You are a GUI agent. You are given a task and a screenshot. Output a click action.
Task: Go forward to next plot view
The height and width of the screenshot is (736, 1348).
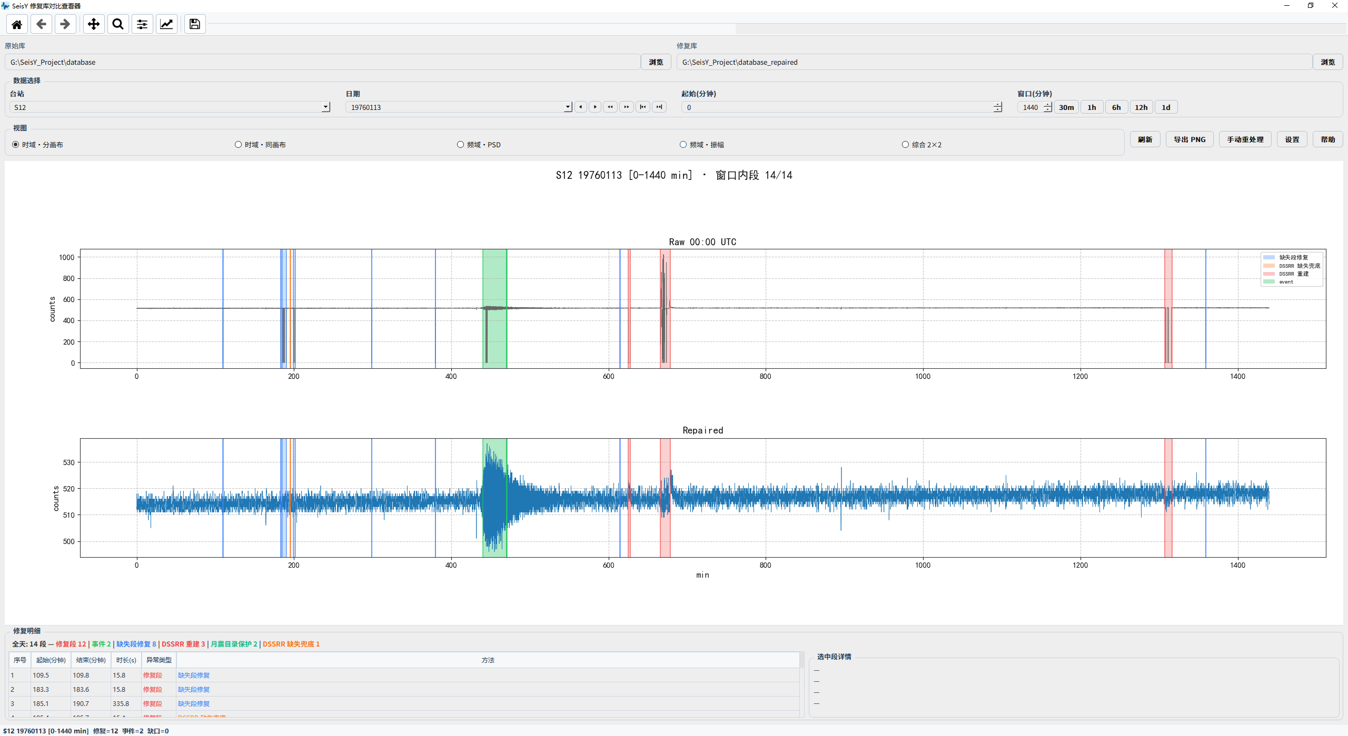tap(65, 24)
